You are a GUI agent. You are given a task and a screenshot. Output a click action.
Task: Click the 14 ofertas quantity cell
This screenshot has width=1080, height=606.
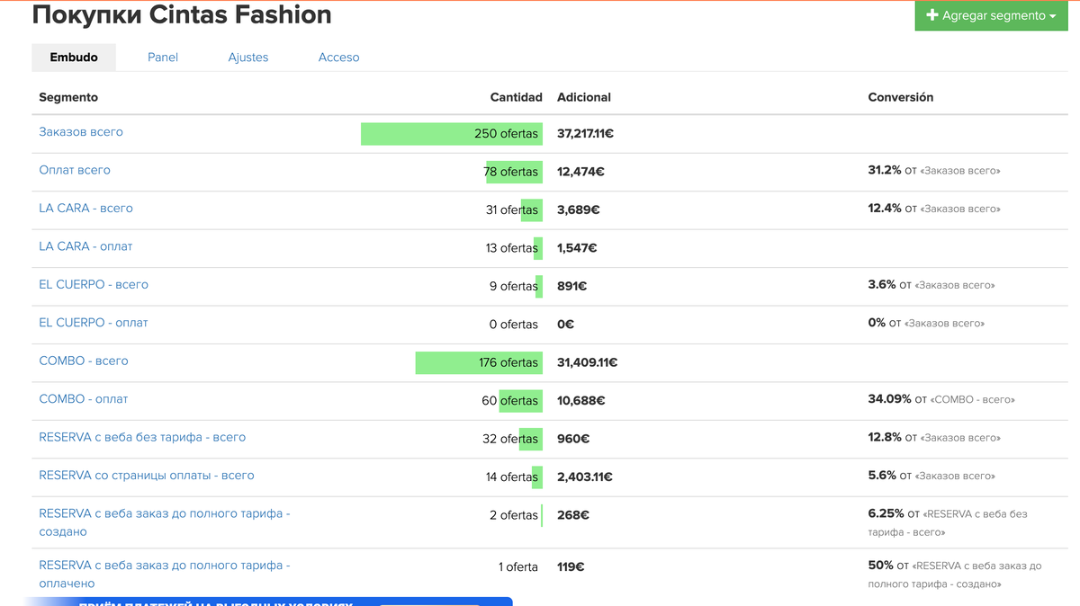(x=512, y=477)
